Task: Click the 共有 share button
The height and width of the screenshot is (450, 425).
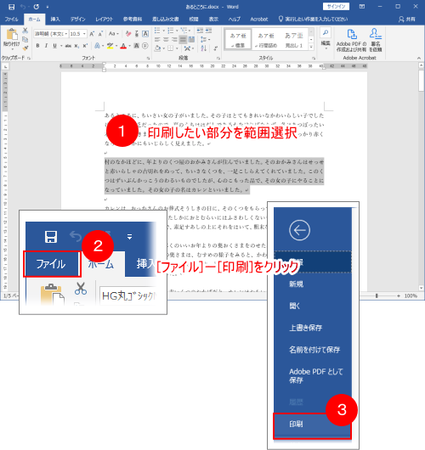Action: pyautogui.click(x=407, y=20)
